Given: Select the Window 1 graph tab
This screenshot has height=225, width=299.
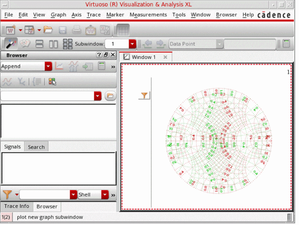Looking at the screenshot, I should [143, 57].
